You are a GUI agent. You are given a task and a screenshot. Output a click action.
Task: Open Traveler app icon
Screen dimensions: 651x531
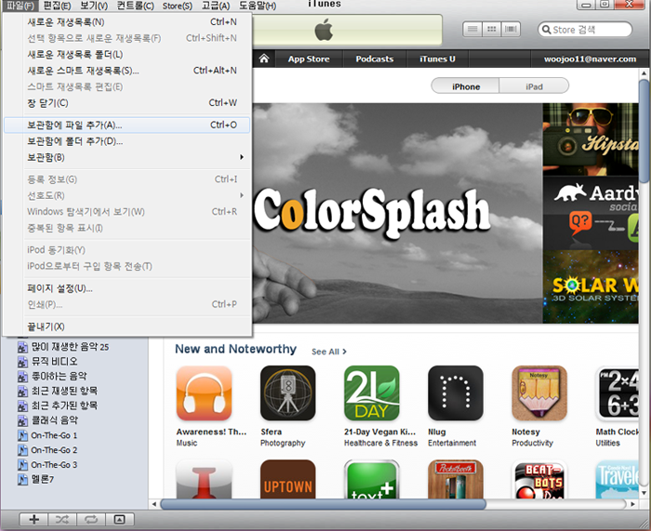tap(618, 479)
